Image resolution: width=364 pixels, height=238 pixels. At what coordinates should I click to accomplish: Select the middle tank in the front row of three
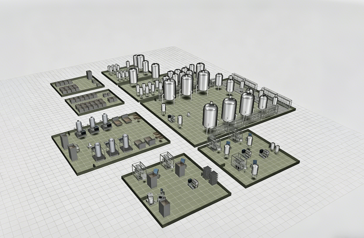click(x=229, y=110)
